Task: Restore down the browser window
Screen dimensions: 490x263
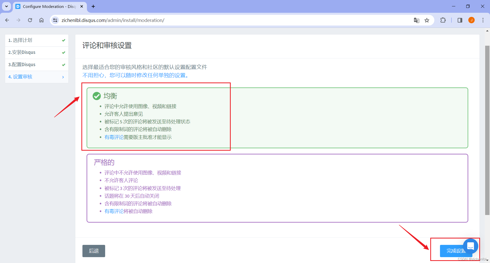Action: click(468, 6)
